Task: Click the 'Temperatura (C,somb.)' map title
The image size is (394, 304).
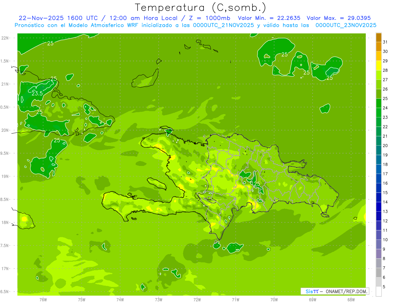Action: 200,8
